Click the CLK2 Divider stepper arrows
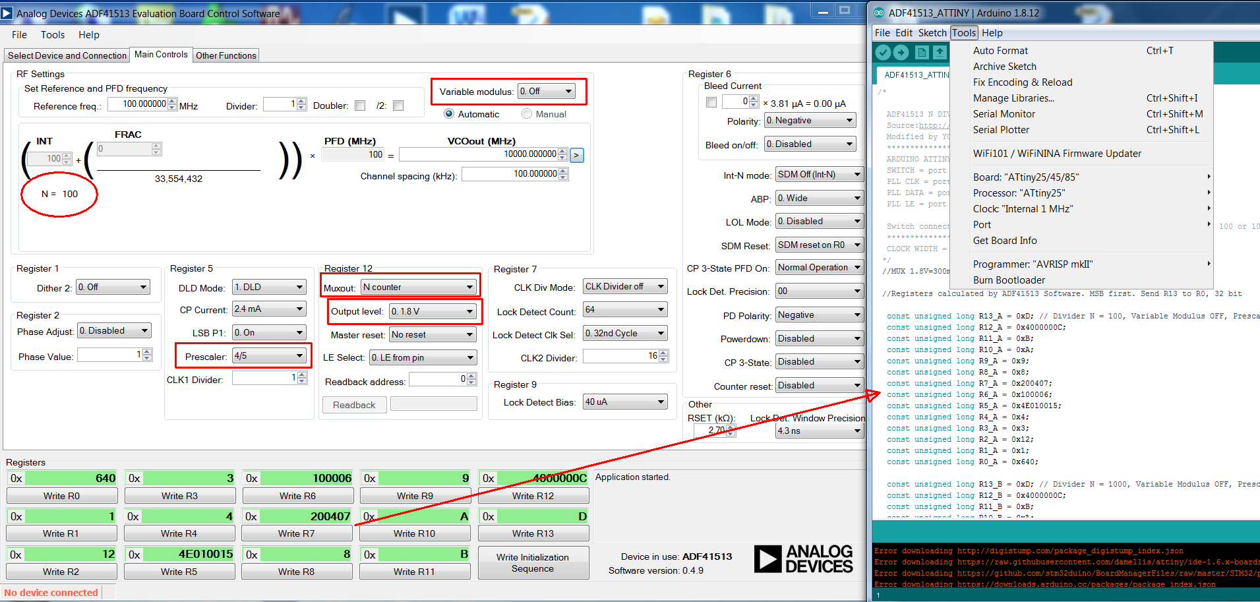This screenshot has width=1260, height=602. tap(663, 356)
